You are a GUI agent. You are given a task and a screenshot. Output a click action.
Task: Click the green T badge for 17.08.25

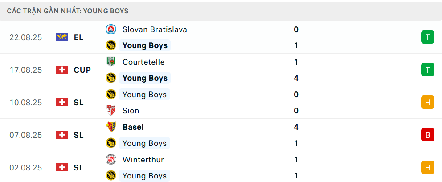(x=427, y=70)
